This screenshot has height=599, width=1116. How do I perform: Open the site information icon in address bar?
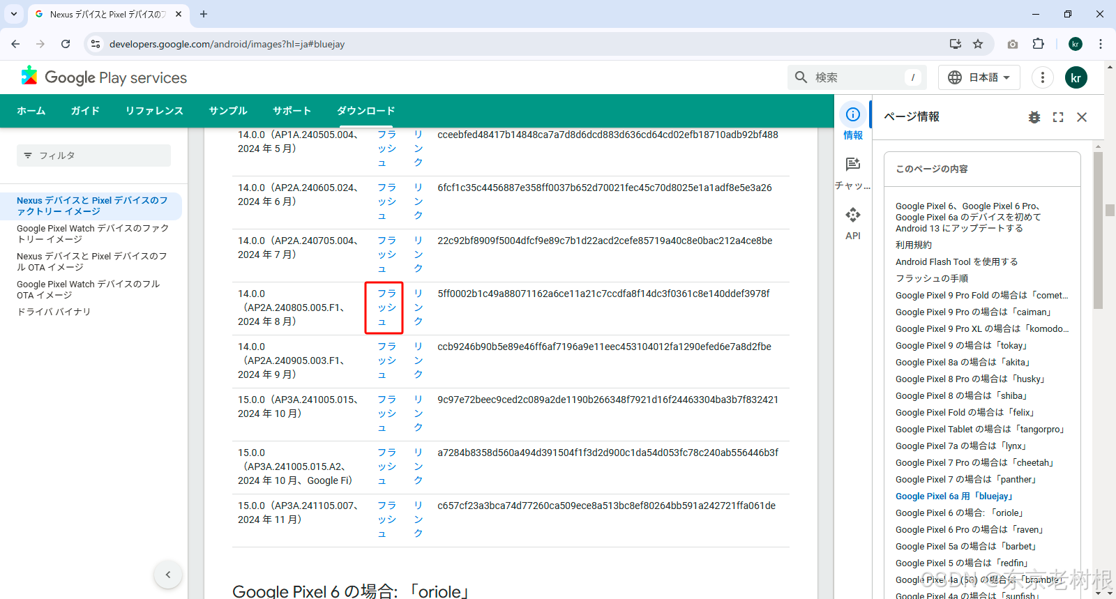(x=96, y=44)
